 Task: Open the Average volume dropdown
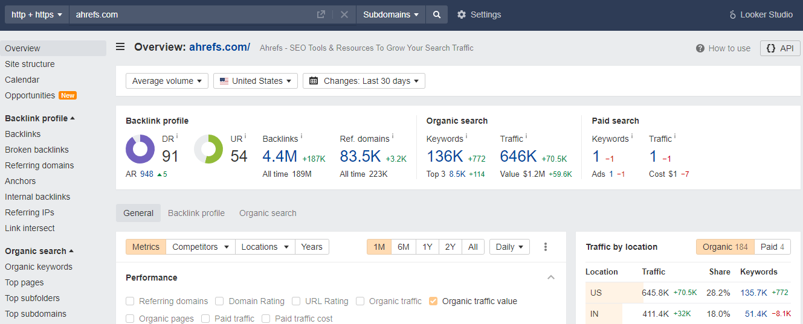point(167,81)
